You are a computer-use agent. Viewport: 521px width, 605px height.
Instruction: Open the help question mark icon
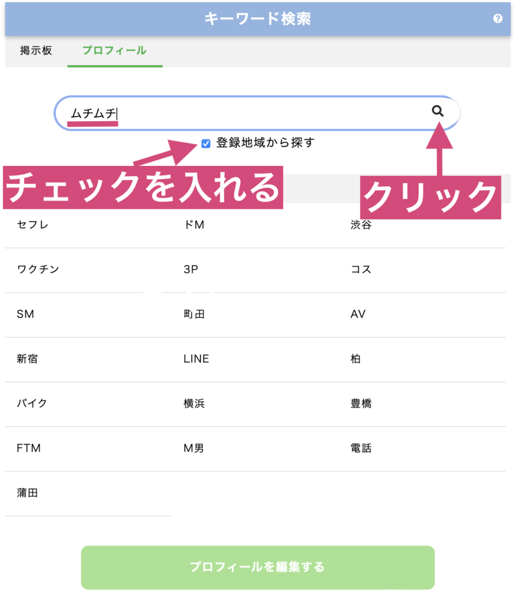pos(497,19)
